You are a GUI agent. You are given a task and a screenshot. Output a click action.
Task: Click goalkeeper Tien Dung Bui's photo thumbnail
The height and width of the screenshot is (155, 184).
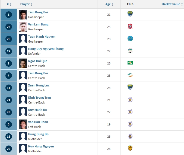[x=23, y=15]
